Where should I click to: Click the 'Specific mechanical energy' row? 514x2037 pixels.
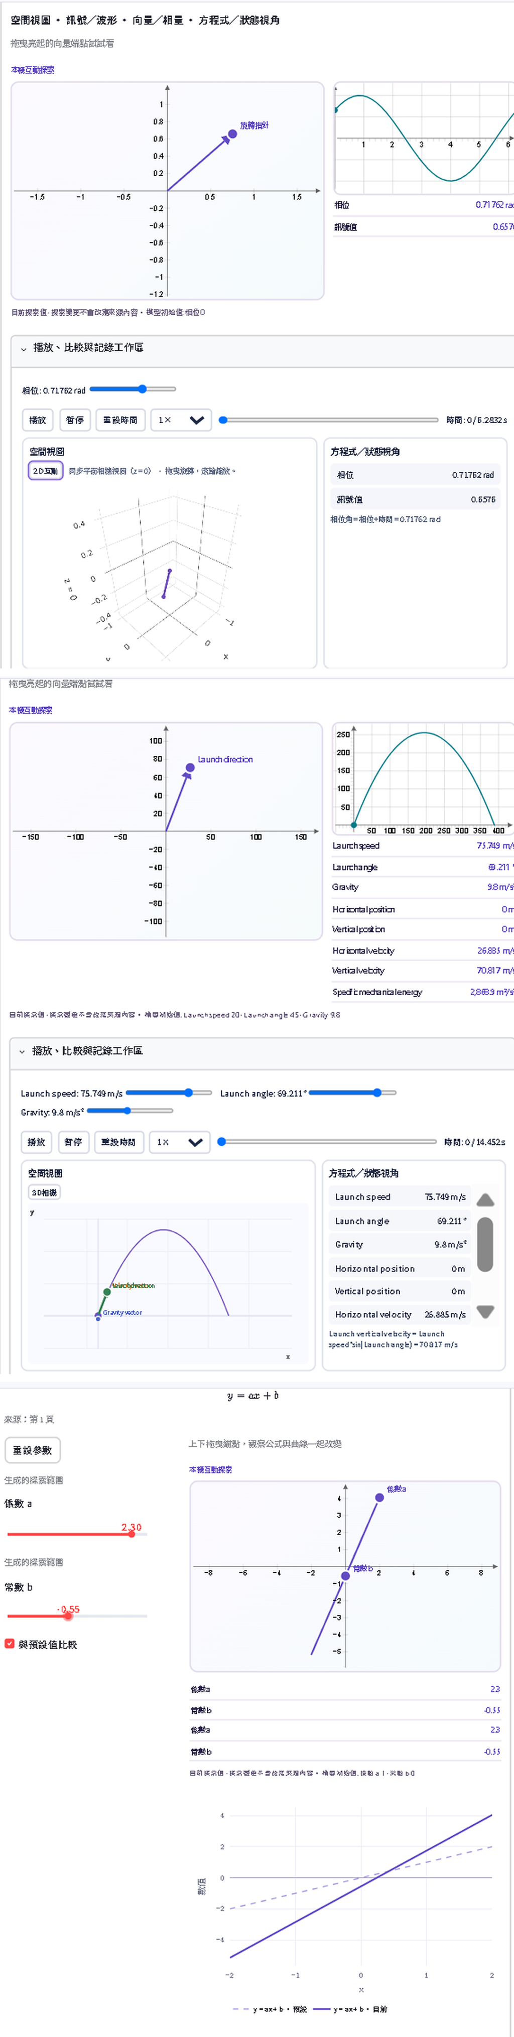pos(423,992)
